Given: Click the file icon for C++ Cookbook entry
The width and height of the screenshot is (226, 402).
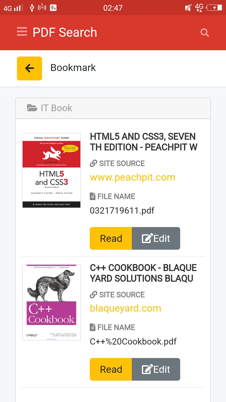Looking at the screenshot, I should tap(93, 327).
